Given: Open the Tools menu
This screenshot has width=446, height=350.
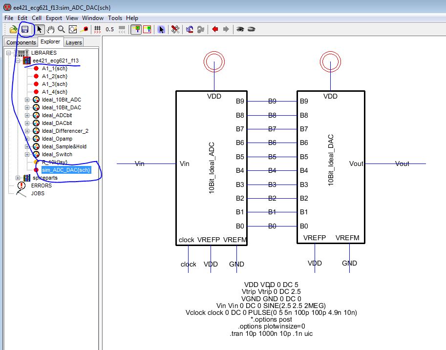Looking at the screenshot, I should point(115,18).
